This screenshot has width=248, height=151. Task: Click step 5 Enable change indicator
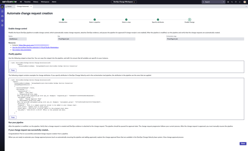click(x=189, y=20)
